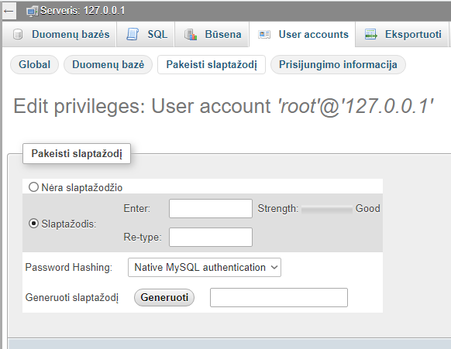Click the Būsena status chart icon
Screen dimensions: 451x349
(191, 35)
